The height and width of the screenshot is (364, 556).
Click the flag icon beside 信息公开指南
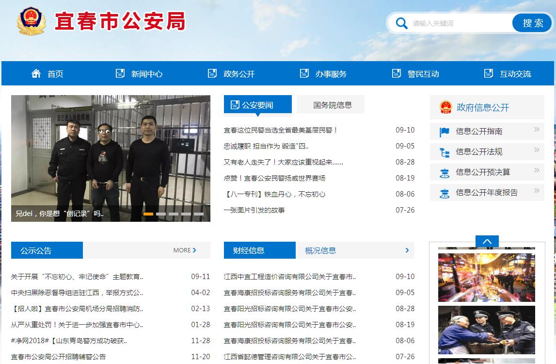tap(445, 132)
